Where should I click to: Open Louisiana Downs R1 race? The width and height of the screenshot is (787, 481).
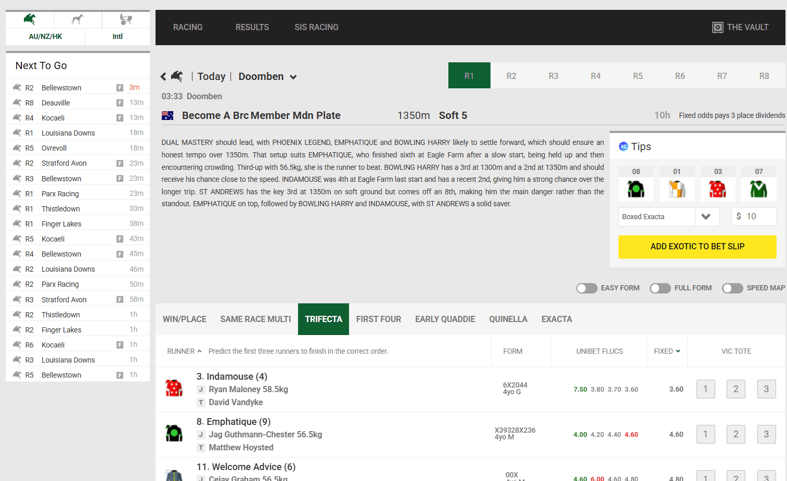point(78,133)
